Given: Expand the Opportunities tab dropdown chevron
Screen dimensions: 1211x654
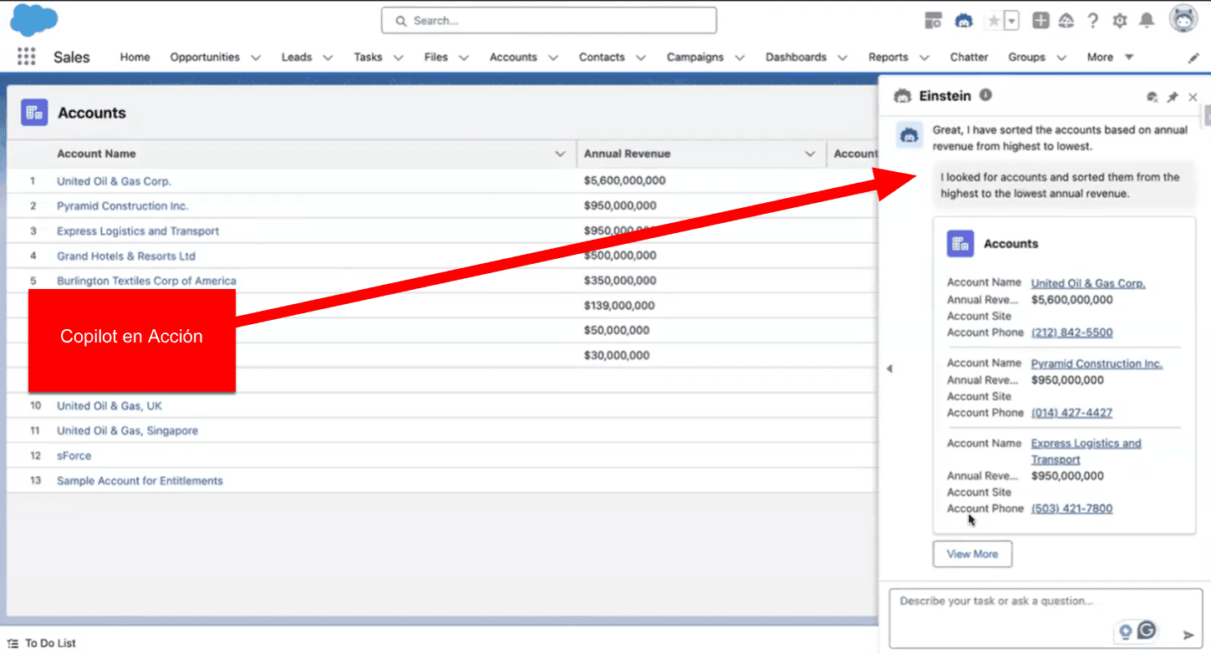Looking at the screenshot, I should (x=256, y=58).
